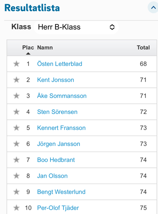158x214 pixels.
Task: Mark Åke Sommansson as favorite
Action: [16, 96]
